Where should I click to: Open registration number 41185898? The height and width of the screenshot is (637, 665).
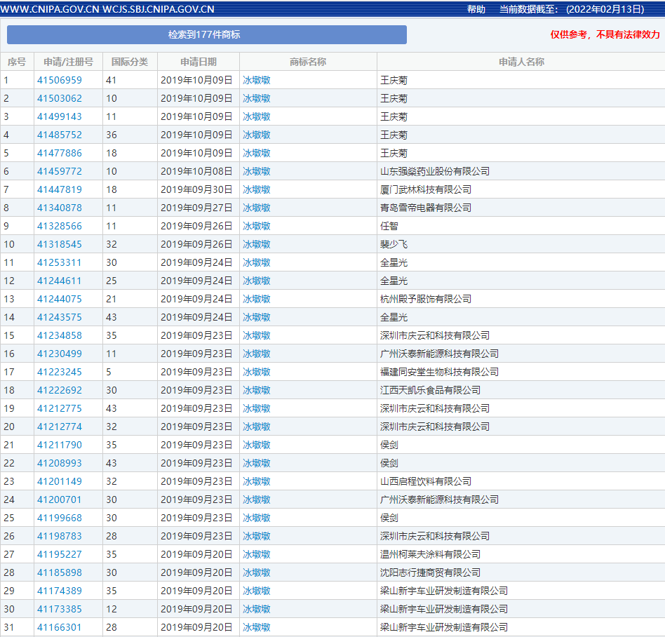tap(60, 572)
